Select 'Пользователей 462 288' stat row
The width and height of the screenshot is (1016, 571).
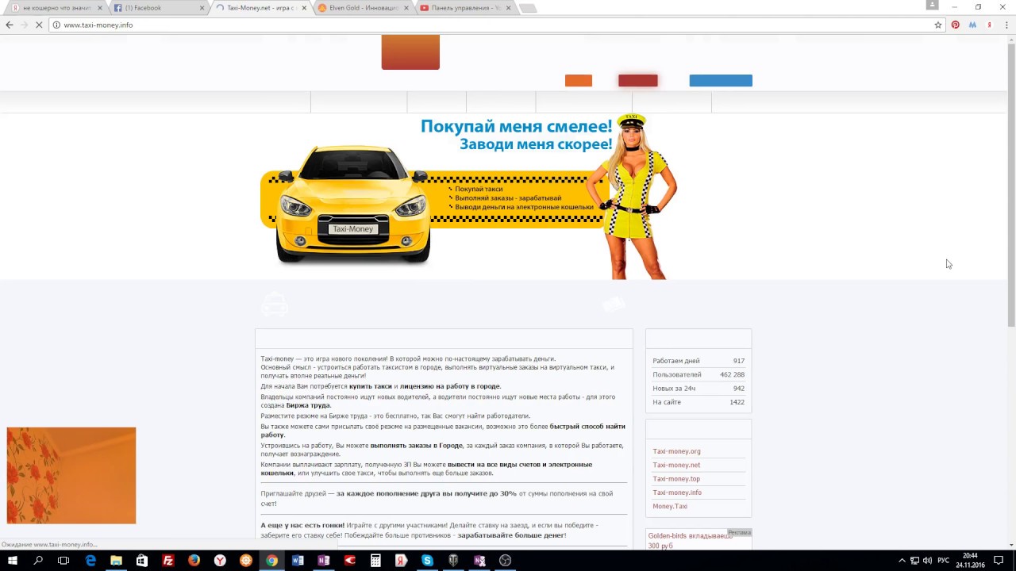tap(698, 374)
